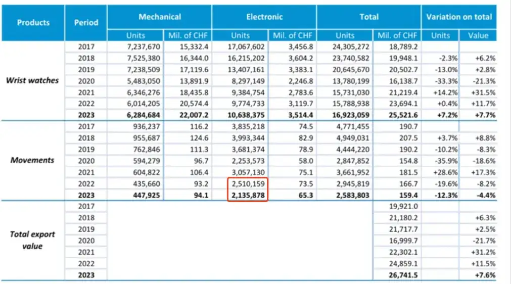This screenshot has width=511, height=284.
Task: Click the Variation on total header
Action: (458, 17)
